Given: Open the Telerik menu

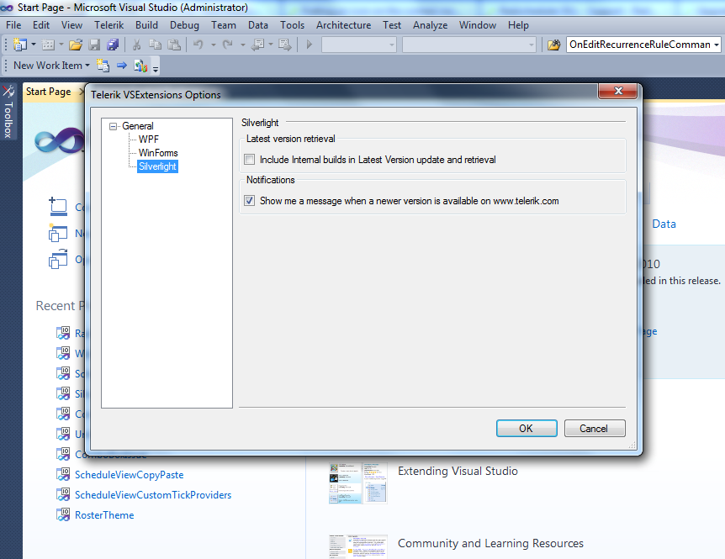Looking at the screenshot, I should pos(109,25).
